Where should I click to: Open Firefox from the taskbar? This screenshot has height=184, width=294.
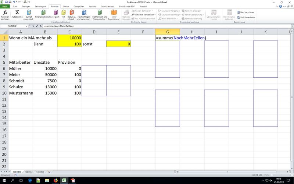(55, 180)
